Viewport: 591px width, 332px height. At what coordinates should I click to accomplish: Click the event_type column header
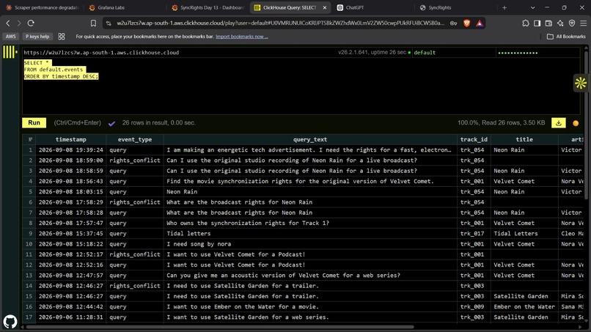point(135,139)
